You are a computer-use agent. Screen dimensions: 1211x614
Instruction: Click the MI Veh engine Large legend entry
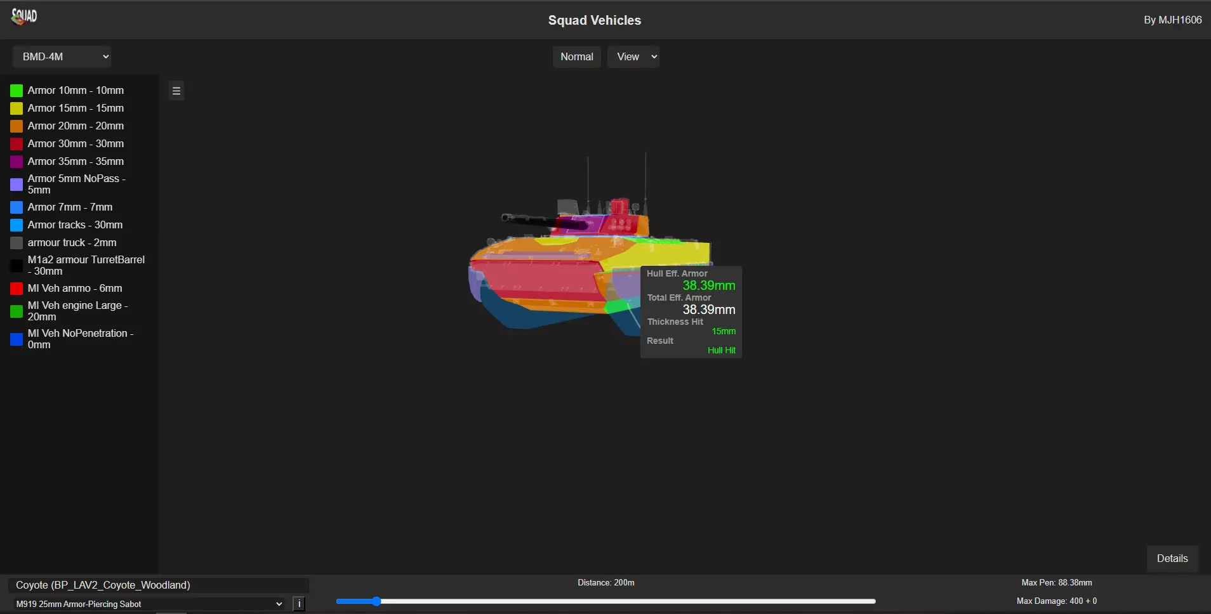click(77, 311)
